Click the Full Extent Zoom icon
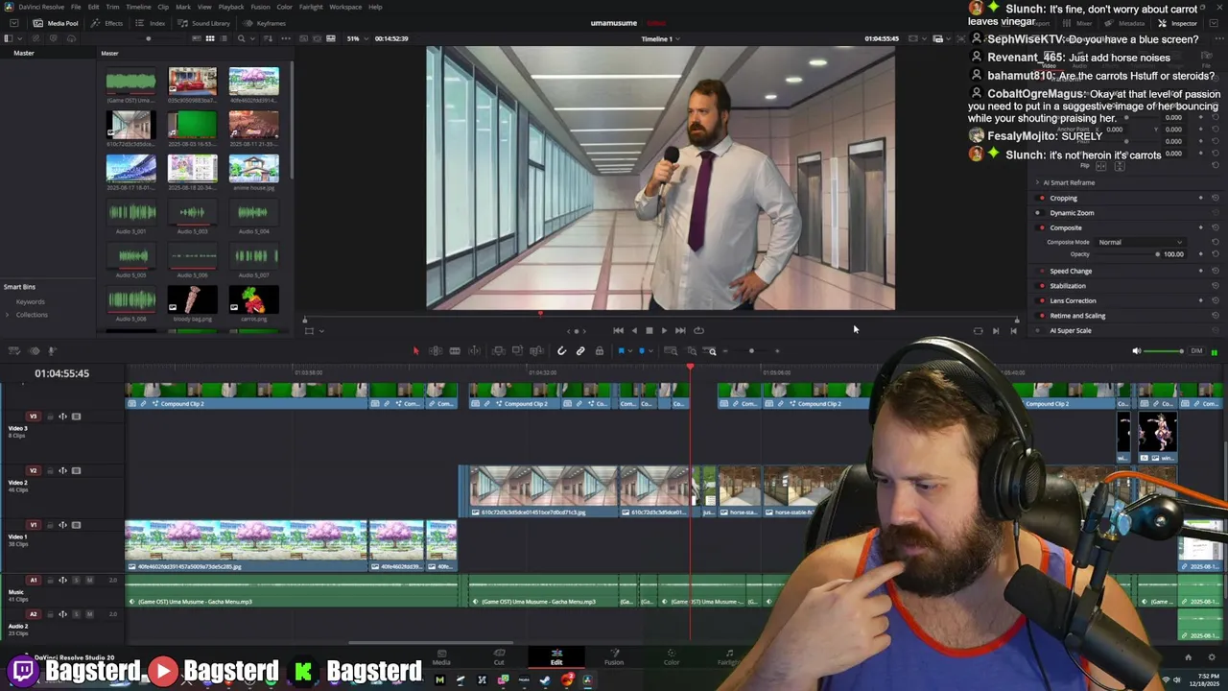The height and width of the screenshot is (691, 1228). point(671,351)
